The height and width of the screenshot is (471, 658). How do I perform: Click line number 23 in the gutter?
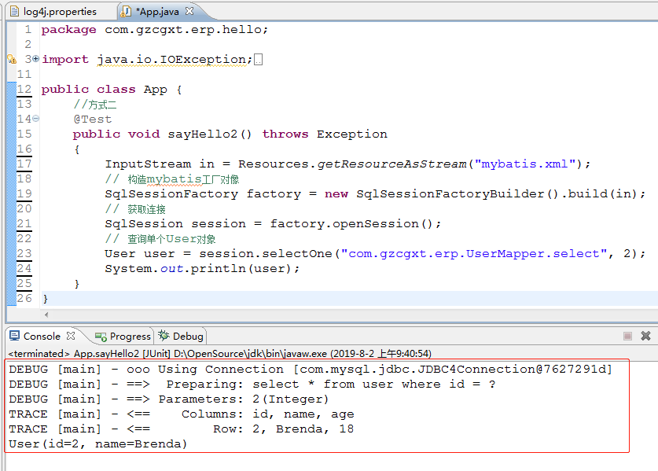[x=24, y=253]
